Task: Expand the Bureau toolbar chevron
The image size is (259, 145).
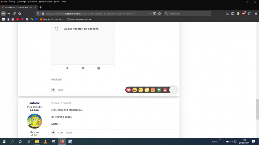Action: click(x=220, y=140)
